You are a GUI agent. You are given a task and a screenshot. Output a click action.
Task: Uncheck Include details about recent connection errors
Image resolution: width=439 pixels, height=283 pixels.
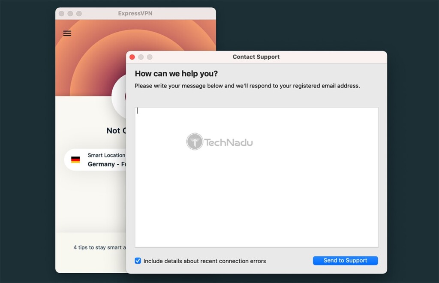138,261
